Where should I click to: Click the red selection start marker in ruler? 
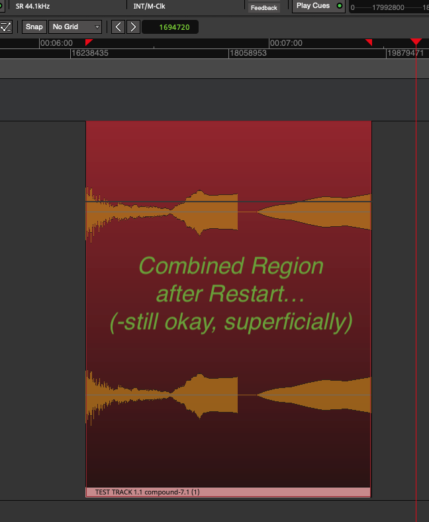(x=89, y=42)
